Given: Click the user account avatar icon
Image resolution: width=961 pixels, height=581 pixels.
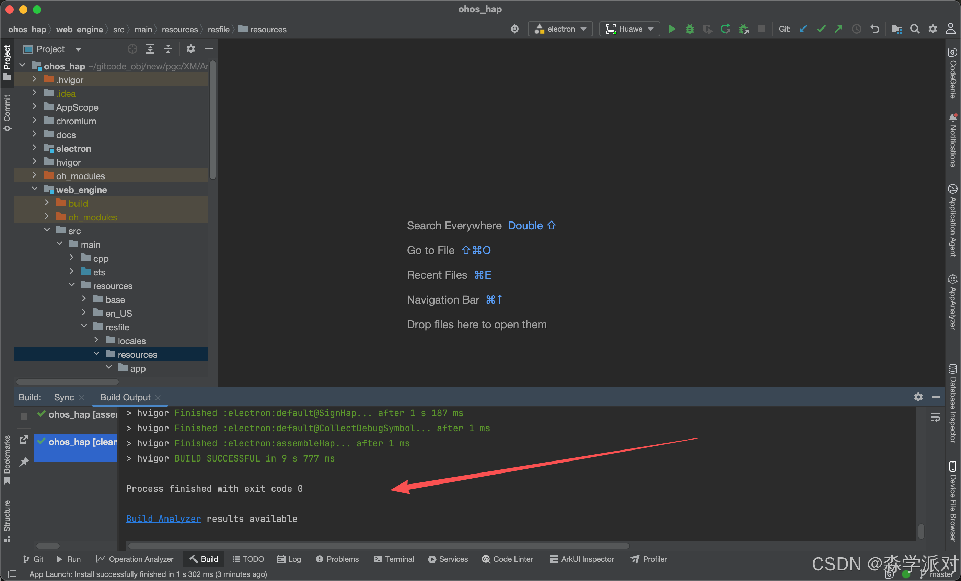Looking at the screenshot, I should (950, 29).
